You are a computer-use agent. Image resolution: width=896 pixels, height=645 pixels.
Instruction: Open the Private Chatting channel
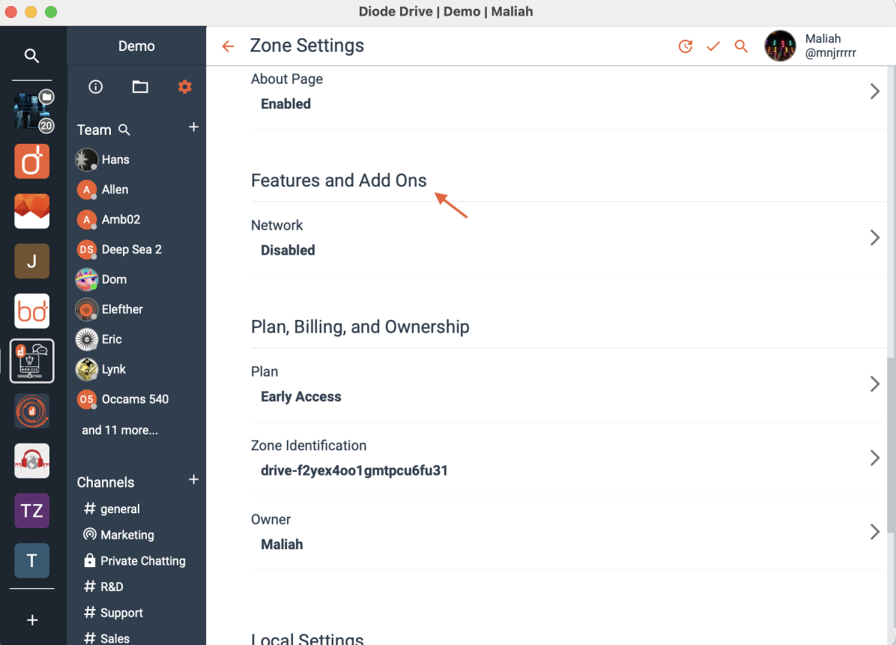[x=135, y=560]
